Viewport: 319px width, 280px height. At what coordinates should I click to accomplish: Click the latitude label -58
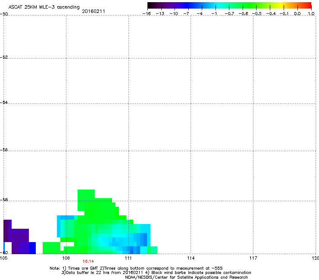pos(4,200)
